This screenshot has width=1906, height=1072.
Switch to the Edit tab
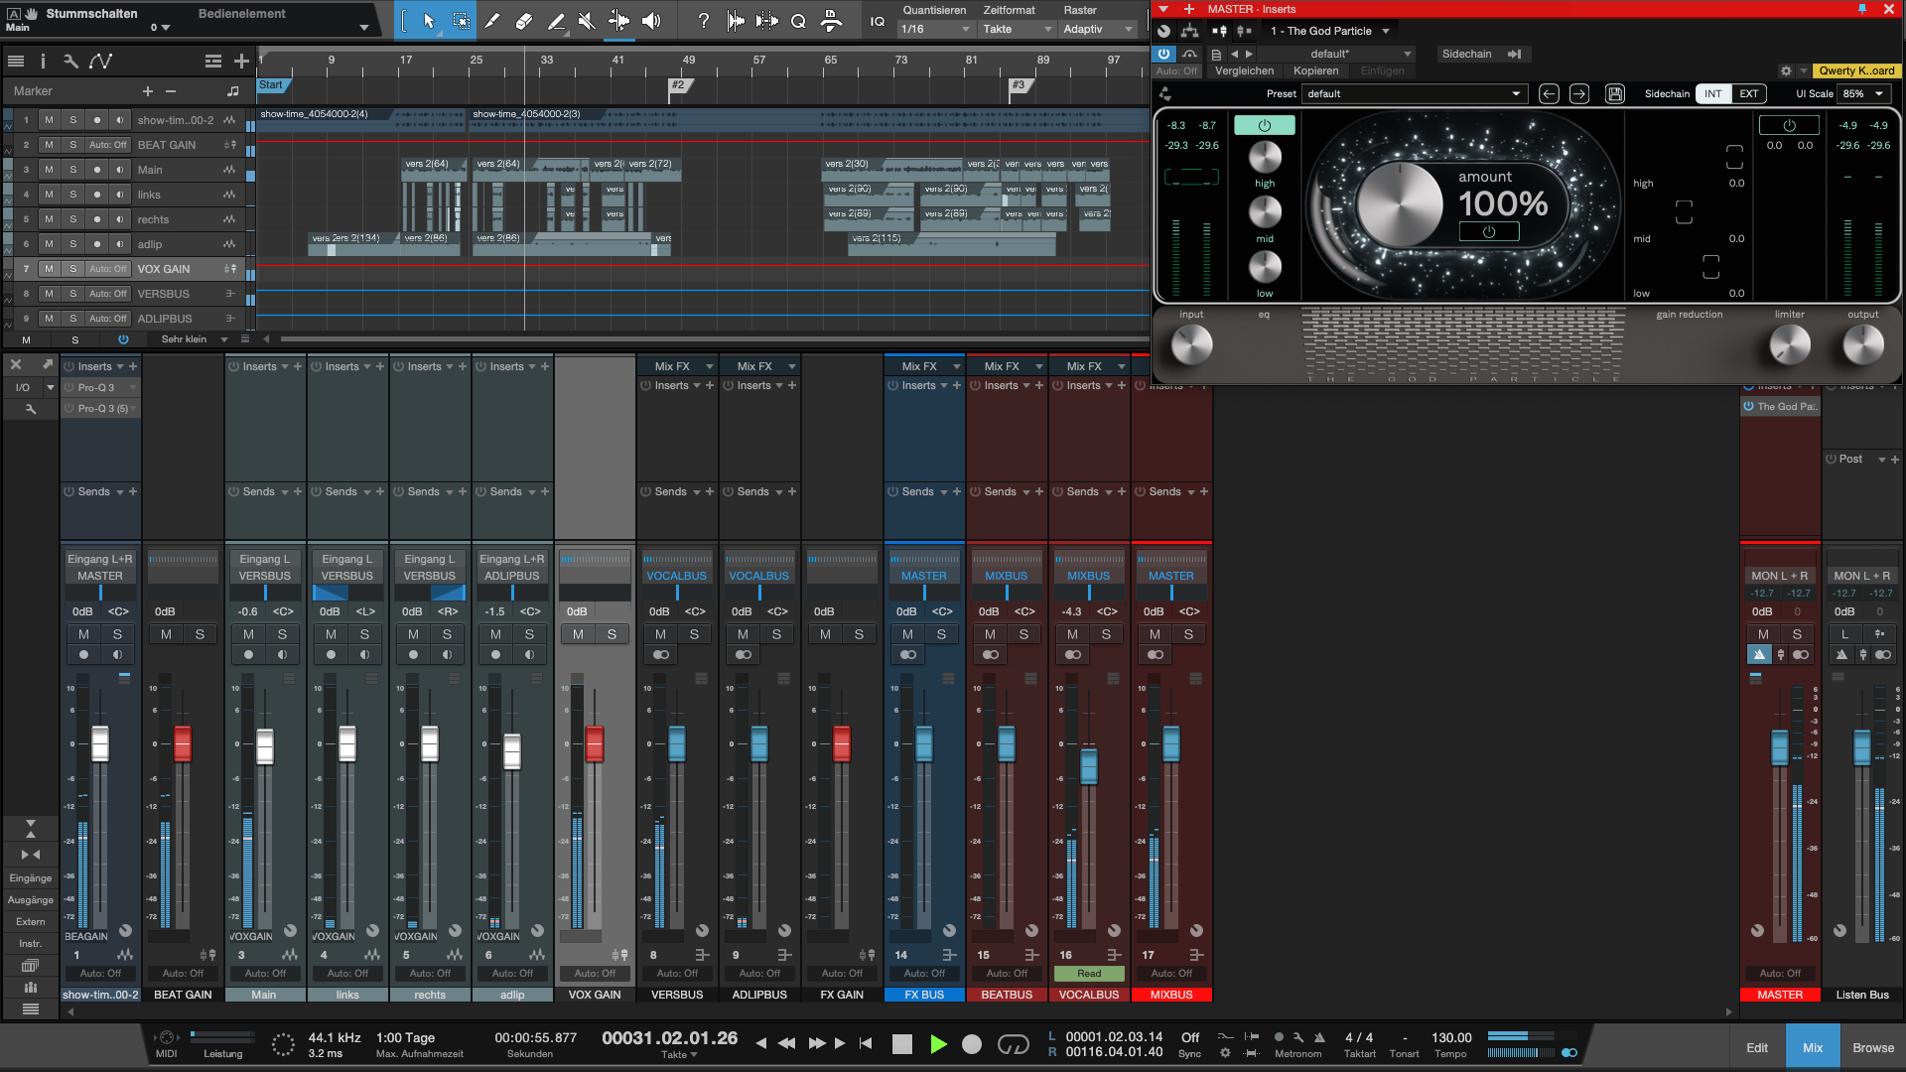pos(1757,1047)
